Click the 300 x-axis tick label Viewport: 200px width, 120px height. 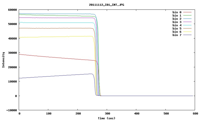107,113
